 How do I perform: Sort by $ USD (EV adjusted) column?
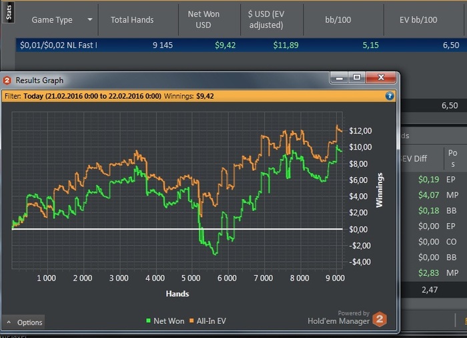pos(266,19)
